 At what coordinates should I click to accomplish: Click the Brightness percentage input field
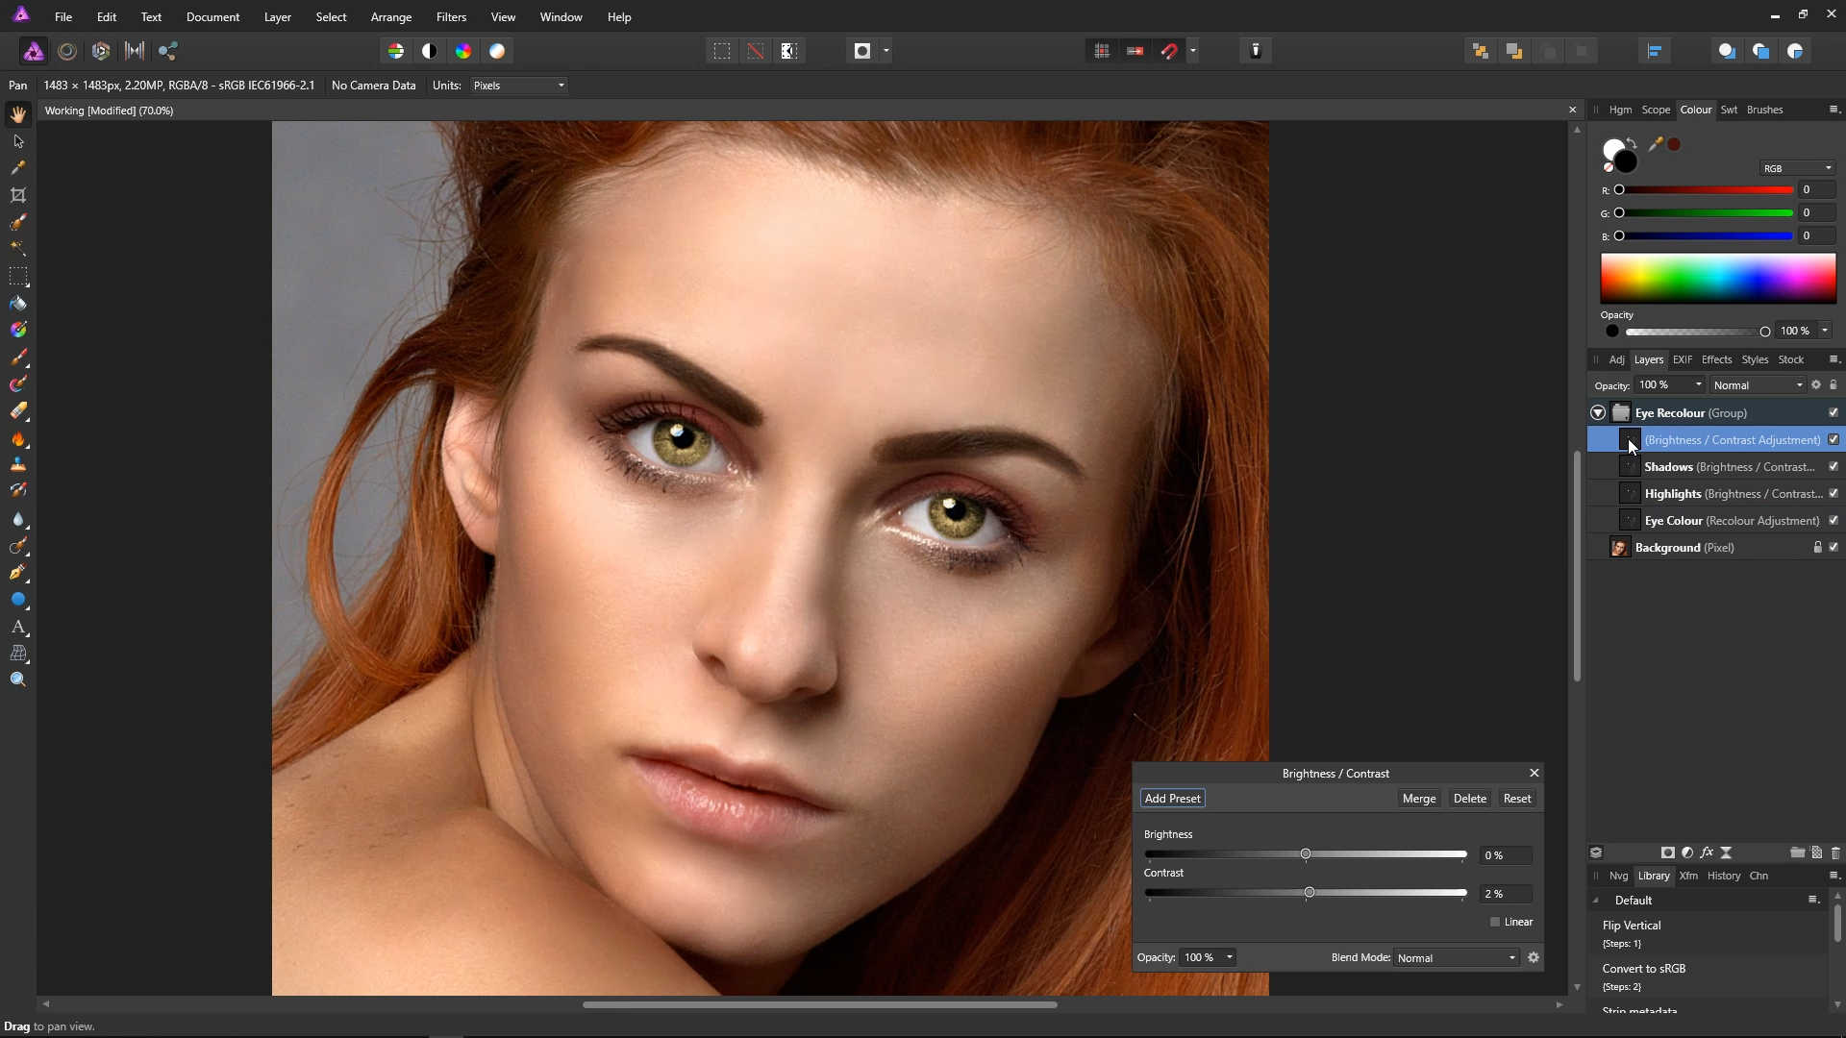click(1505, 855)
